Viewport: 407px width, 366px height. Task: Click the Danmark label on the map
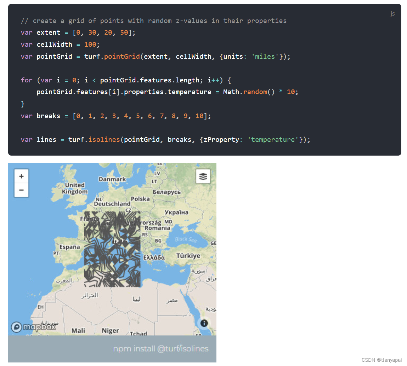tap(112, 179)
